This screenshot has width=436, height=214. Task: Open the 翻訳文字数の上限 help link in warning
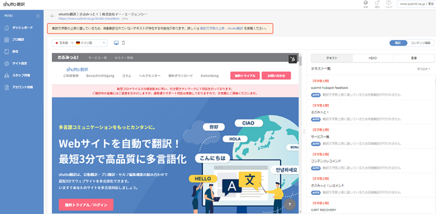[222, 29]
